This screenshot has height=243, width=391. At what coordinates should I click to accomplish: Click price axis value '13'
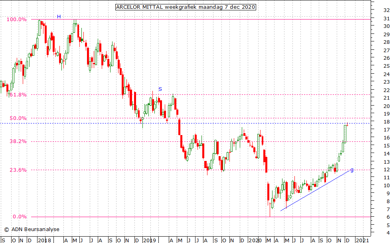[387, 162]
